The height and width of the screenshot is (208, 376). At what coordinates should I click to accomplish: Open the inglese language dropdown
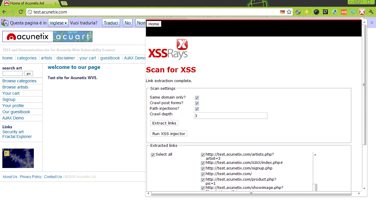click(x=58, y=23)
